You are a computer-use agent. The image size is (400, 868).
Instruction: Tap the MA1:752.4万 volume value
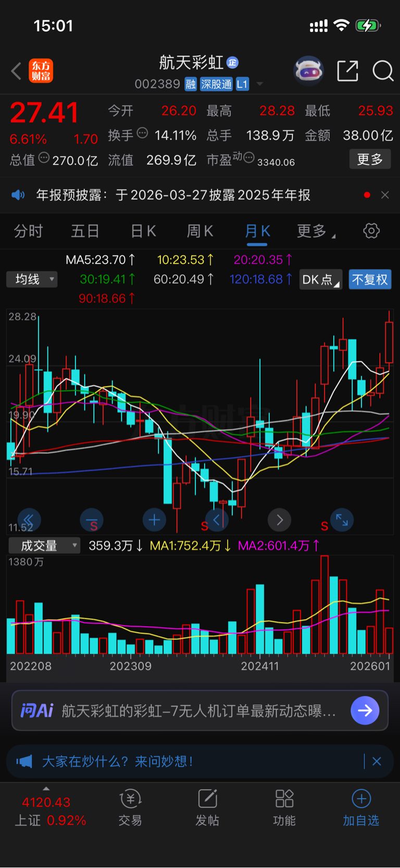click(x=190, y=546)
